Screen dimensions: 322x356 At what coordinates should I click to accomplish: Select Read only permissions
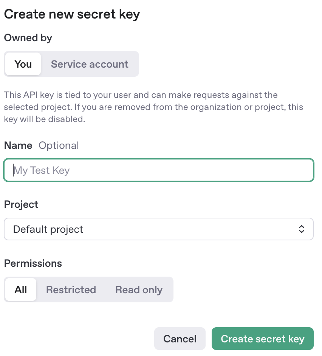pyautogui.click(x=139, y=290)
